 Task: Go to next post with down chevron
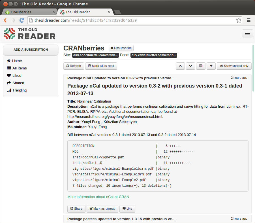[190, 66]
